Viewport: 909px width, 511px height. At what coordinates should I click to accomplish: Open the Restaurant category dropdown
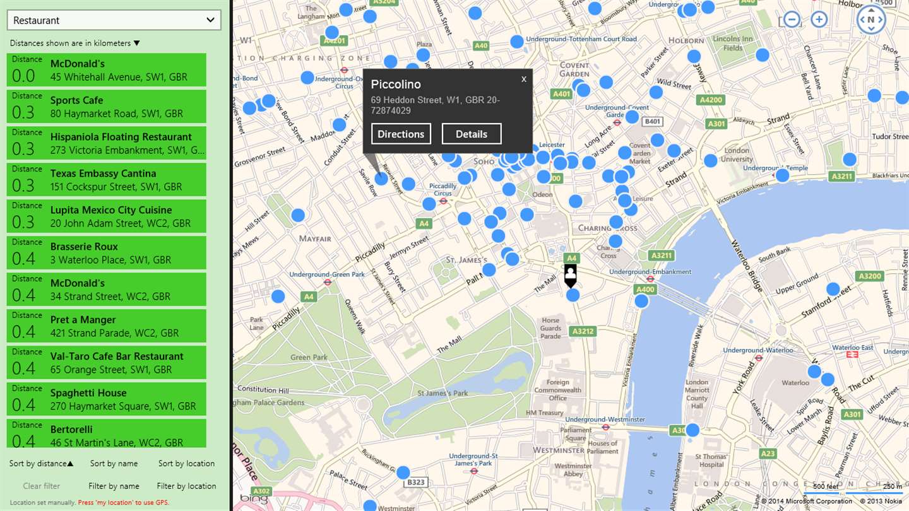point(114,20)
